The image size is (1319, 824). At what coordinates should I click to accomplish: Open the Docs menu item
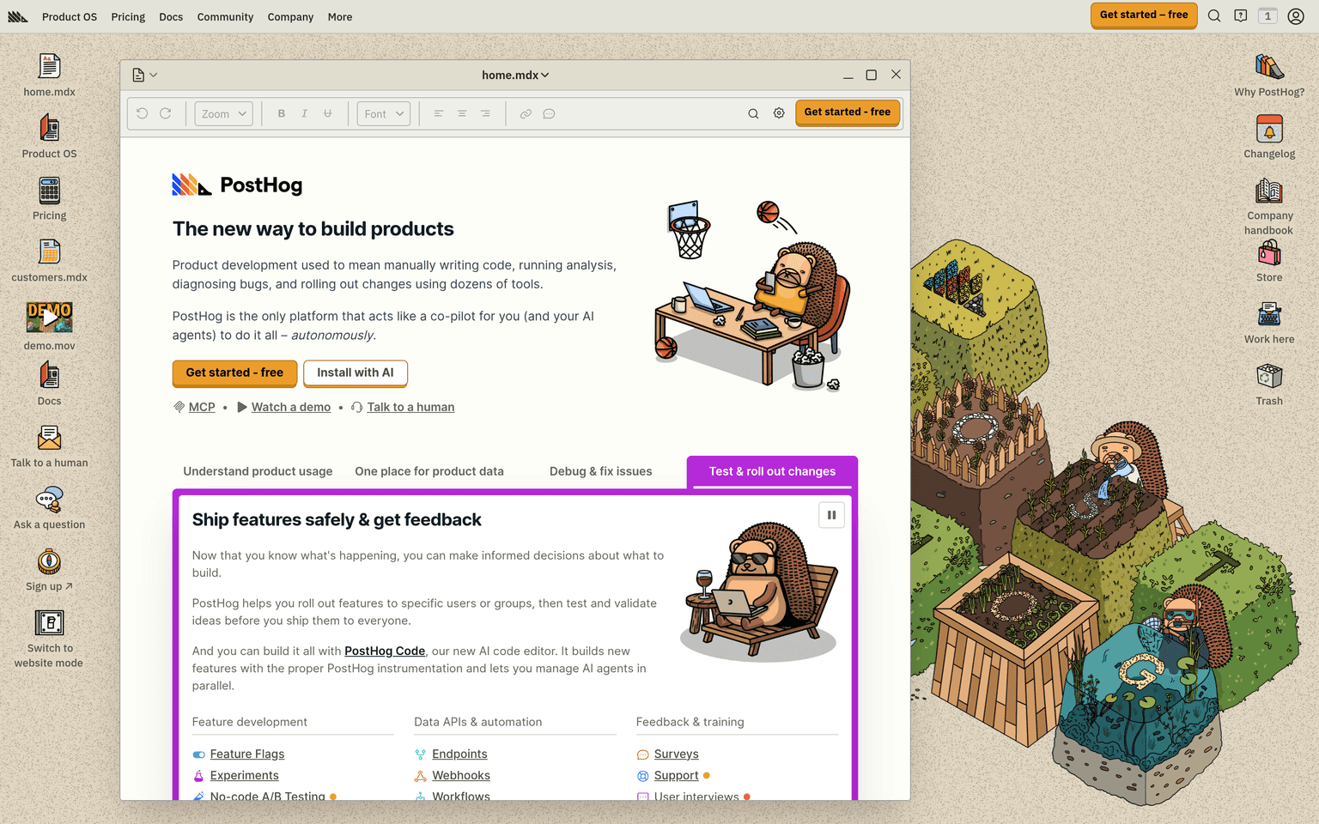171,17
